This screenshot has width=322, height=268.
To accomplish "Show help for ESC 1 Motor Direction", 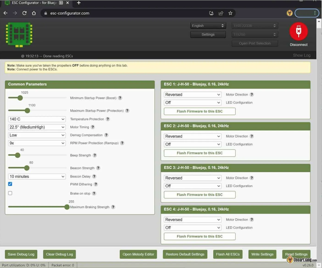I will (x=252, y=95).
